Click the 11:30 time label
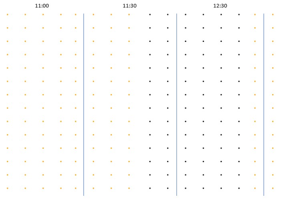The image size is (283, 201). coord(130,6)
